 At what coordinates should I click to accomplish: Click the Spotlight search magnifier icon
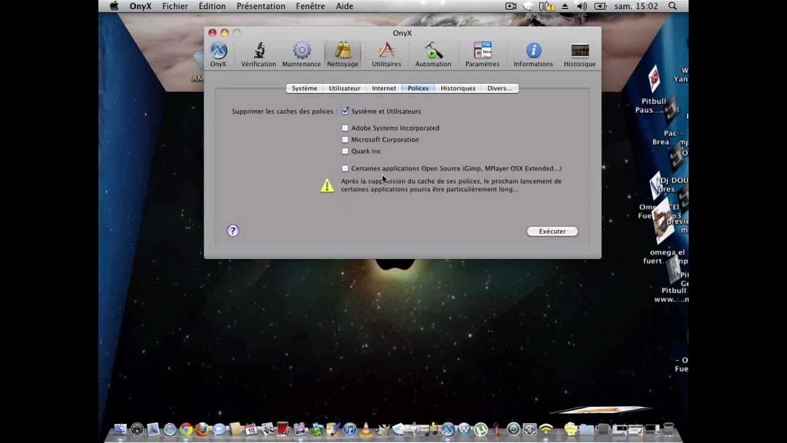click(673, 6)
